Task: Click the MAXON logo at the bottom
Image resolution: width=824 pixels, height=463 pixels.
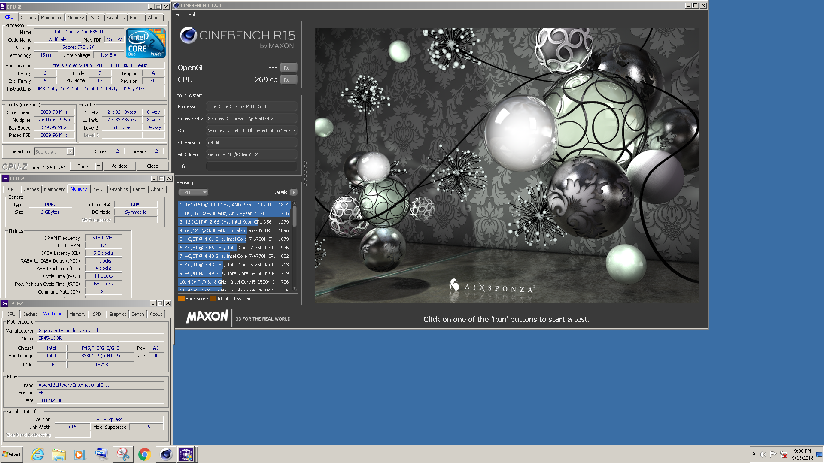Action: 207,317
